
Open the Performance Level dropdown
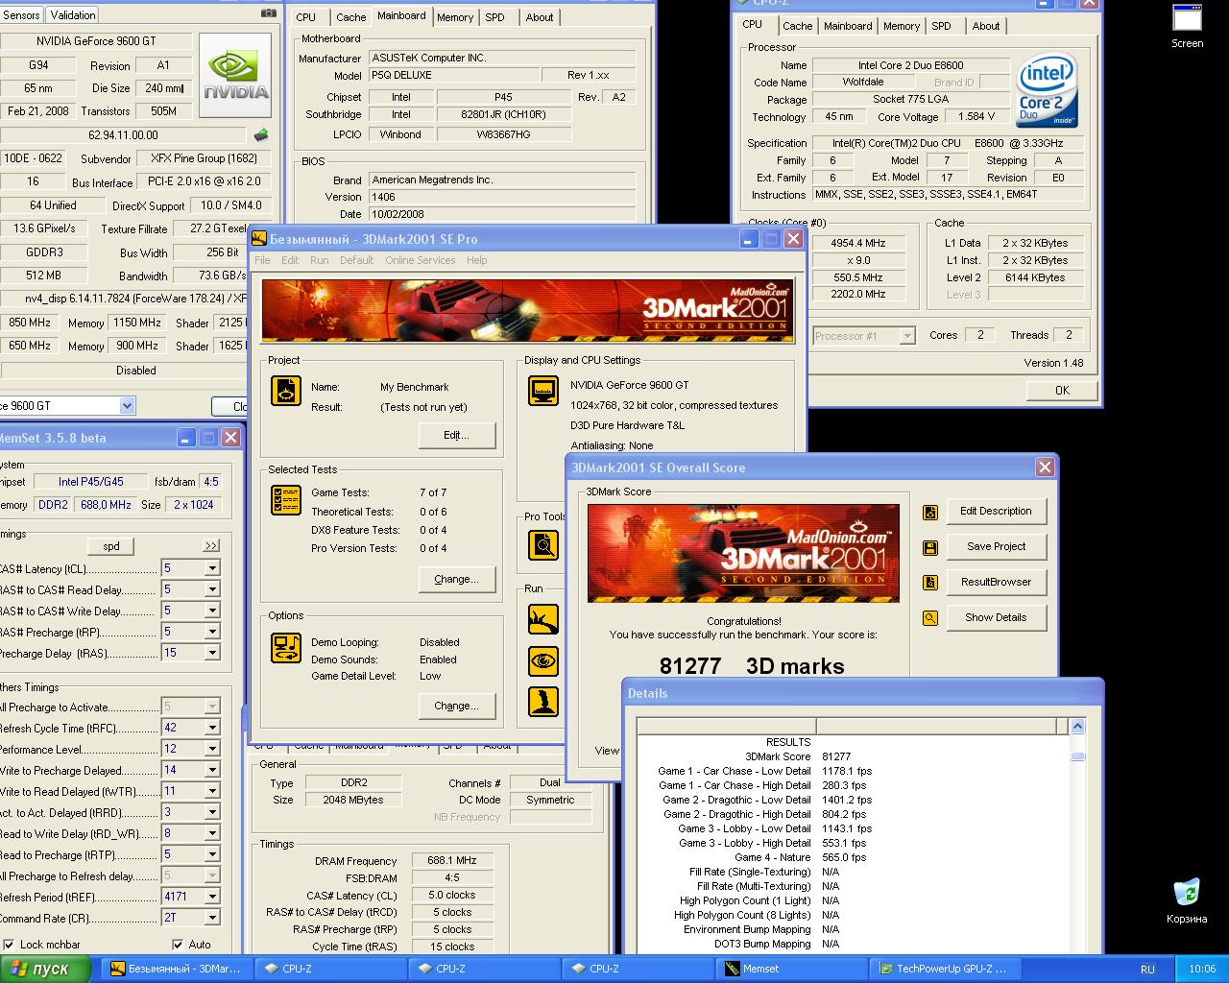coord(212,749)
